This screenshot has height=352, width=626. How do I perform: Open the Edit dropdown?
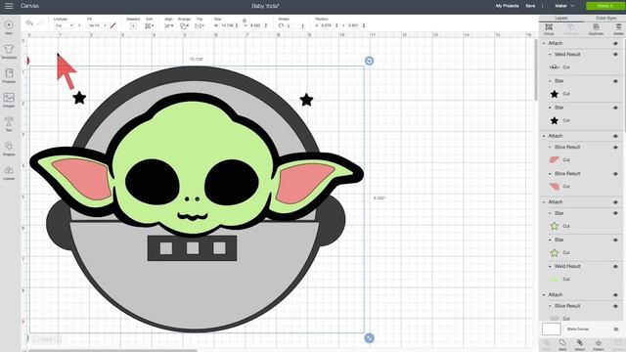tap(150, 25)
